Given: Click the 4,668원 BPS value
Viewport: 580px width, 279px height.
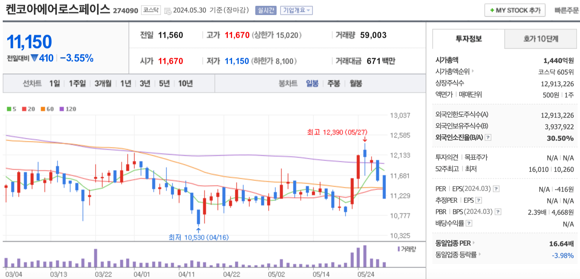Looking at the screenshot, I should tap(562, 212).
